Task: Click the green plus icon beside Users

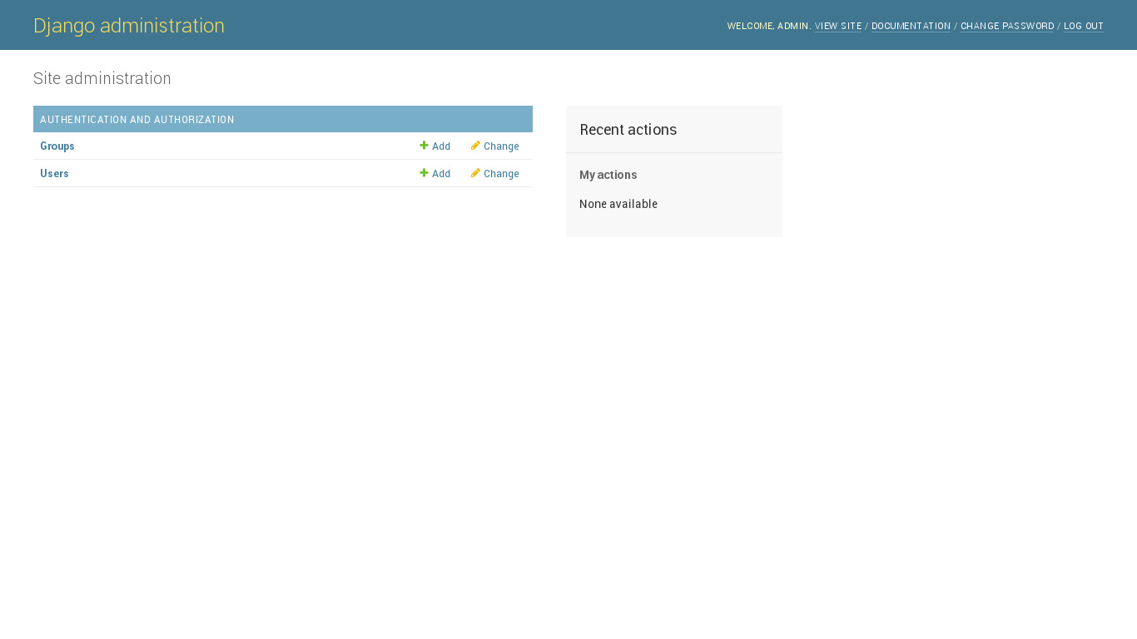Action: coord(424,173)
